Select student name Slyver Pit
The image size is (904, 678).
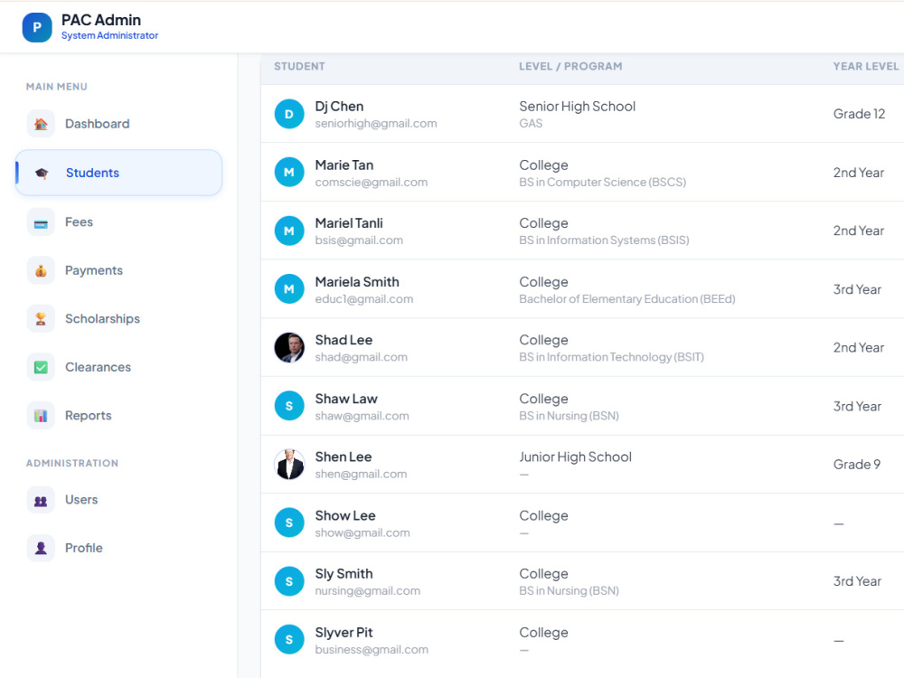click(x=344, y=633)
